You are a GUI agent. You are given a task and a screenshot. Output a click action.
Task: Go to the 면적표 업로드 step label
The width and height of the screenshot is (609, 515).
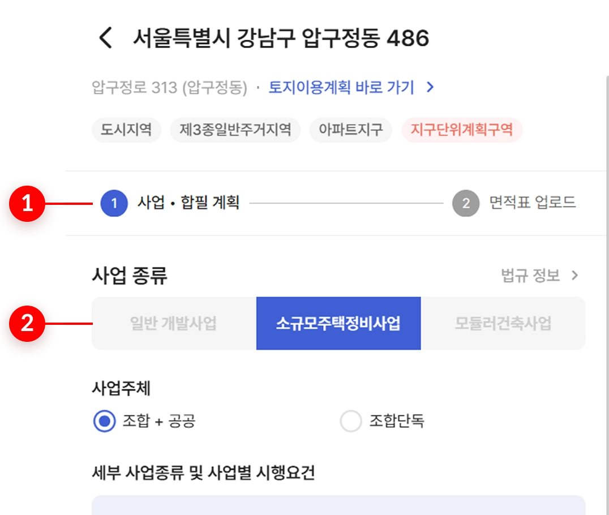(532, 203)
